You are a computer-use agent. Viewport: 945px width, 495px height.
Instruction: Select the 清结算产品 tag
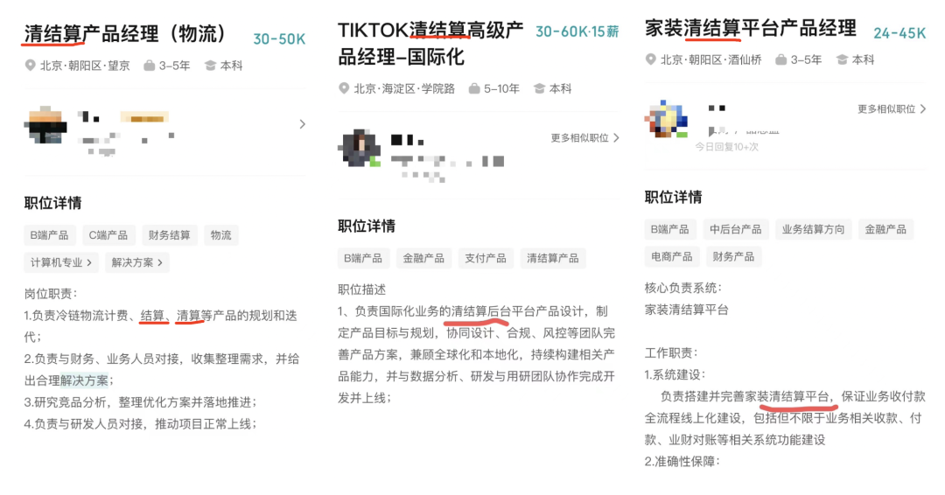click(x=553, y=258)
